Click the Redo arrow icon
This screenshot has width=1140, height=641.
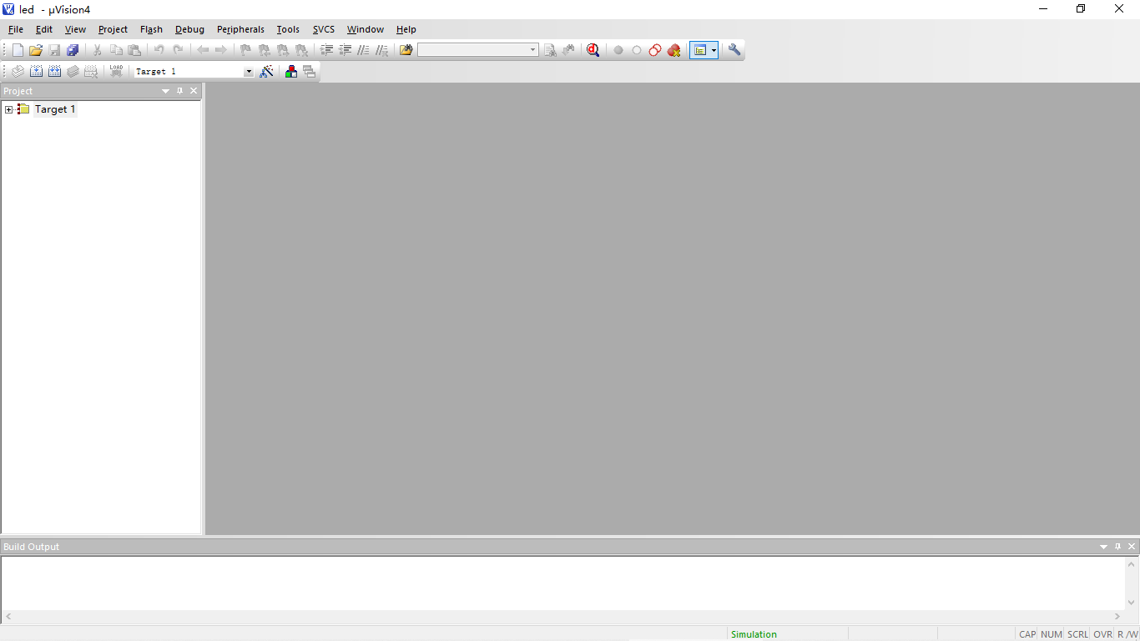pyautogui.click(x=178, y=50)
